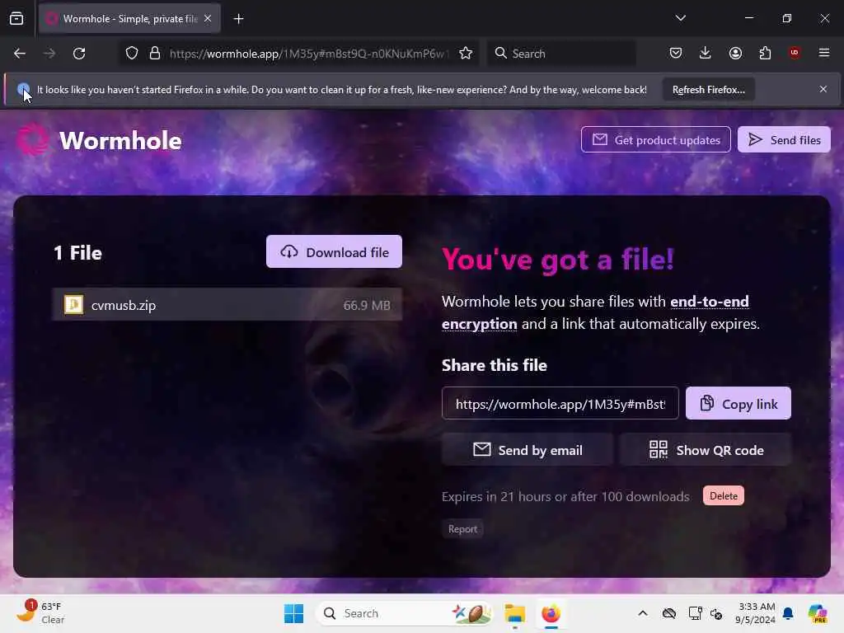Image resolution: width=844 pixels, height=633 pixels.
Task: Click Send files button
Action: (x=784, y=140)
